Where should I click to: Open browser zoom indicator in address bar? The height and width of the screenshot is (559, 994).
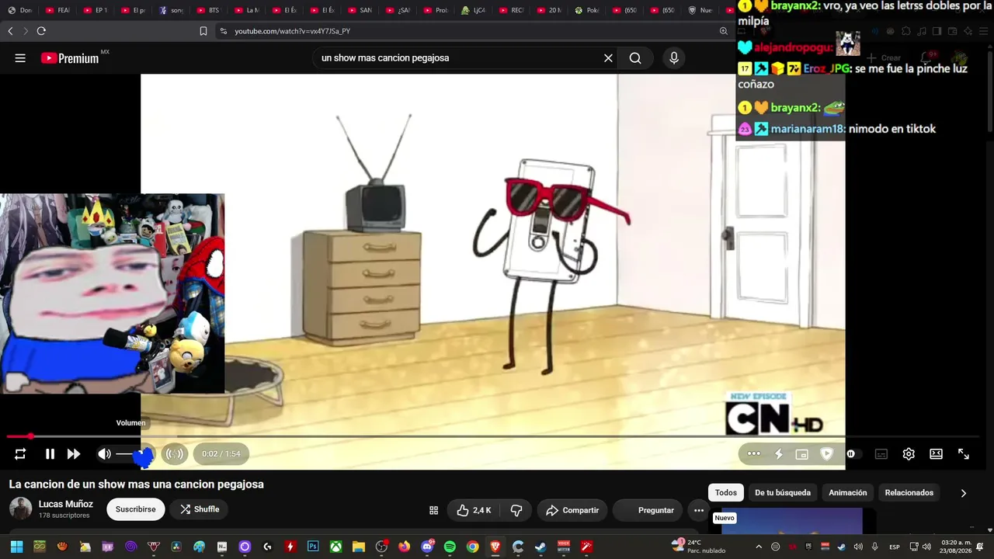[724, 31]
